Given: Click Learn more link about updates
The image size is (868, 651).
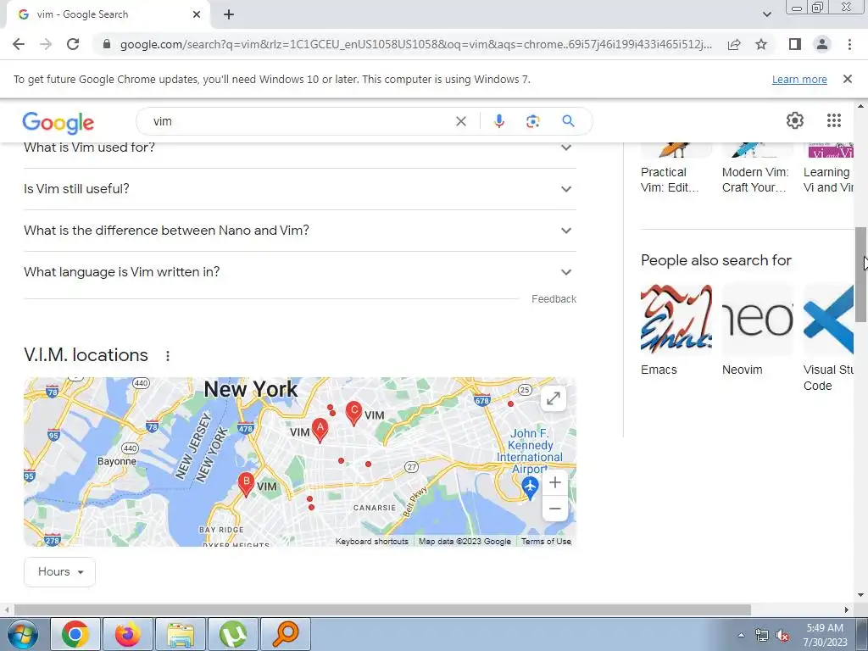Looking at the screenshot, I should click(799, 80).
